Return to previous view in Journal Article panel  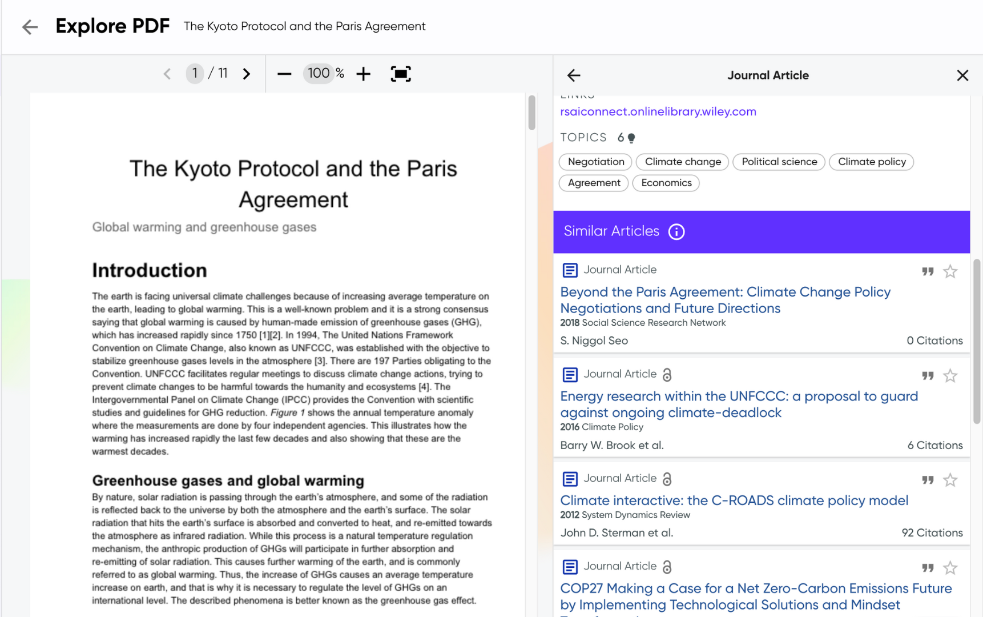tap(574, 75)
